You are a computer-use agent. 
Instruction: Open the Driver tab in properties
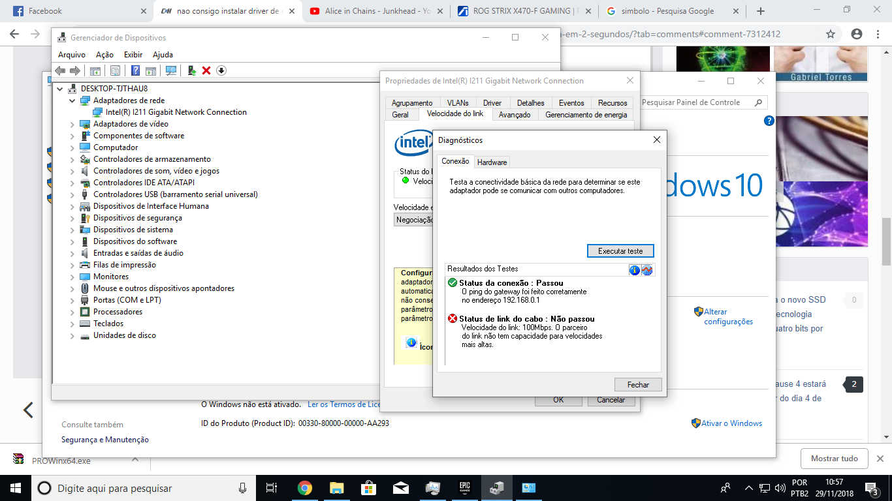(x=492, y=103)
